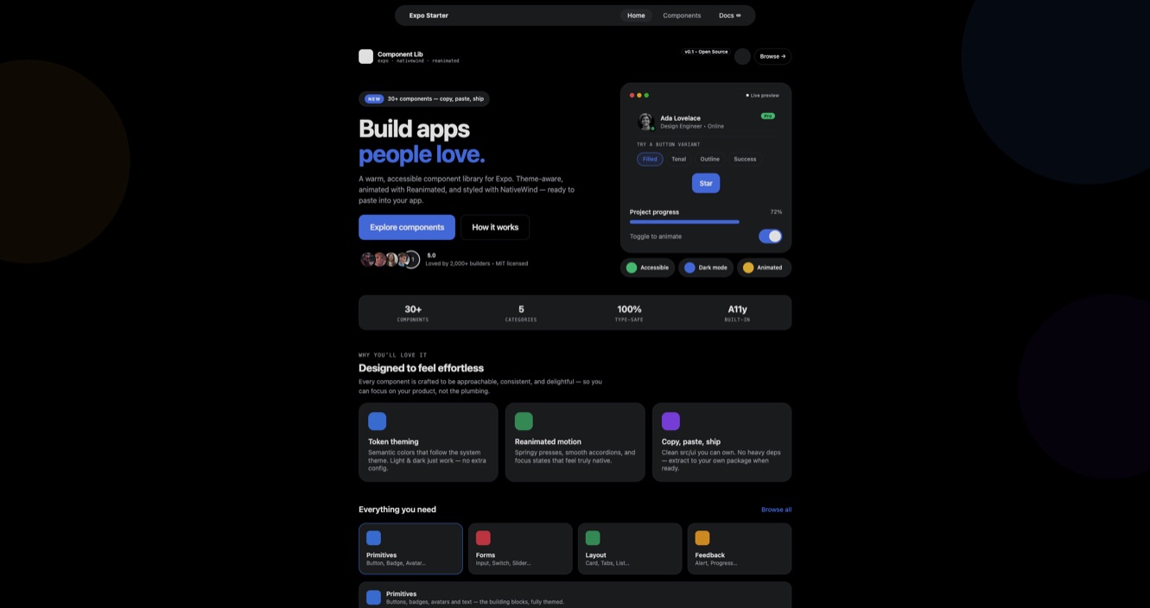Click the orange Feedback card icon
1150x608 pixels.
click(x=702, y=538)
